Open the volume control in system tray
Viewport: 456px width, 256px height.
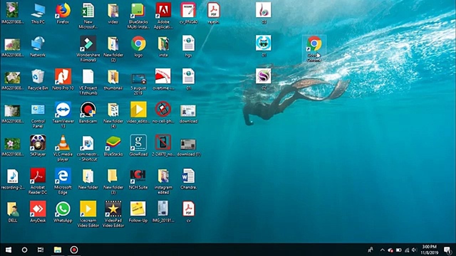(414, 250)
